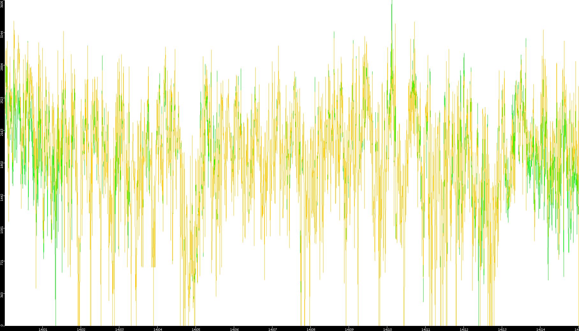The height and width of the screenshot is (331, 579).
Task: Click the 2884 value axis label
Action: [x=2, y=67]
